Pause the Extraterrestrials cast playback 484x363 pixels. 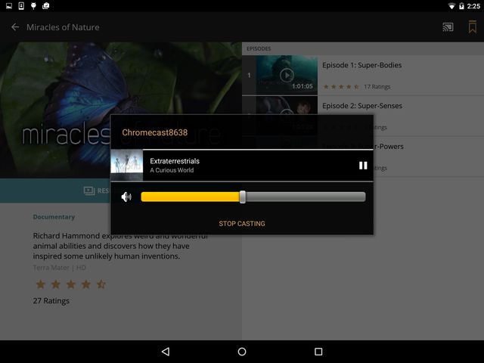click(363, 166)
